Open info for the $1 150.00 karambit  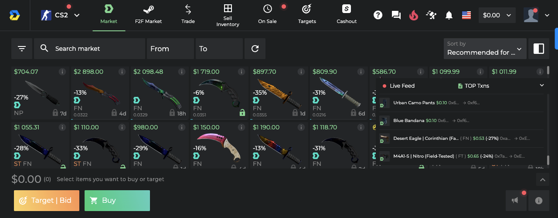(241, 127)
